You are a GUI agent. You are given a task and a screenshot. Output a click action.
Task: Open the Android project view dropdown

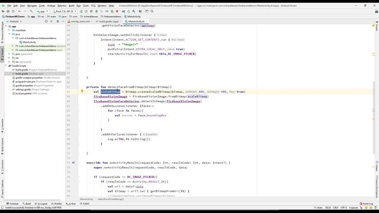pyautogui.click(x=15, y=21)
